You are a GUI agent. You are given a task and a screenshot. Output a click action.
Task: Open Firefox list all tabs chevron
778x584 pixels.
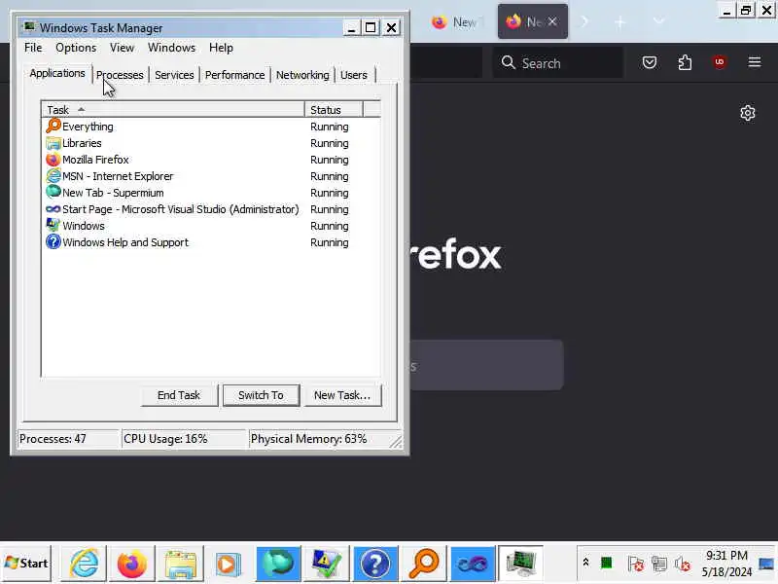[x=658, y=21]
